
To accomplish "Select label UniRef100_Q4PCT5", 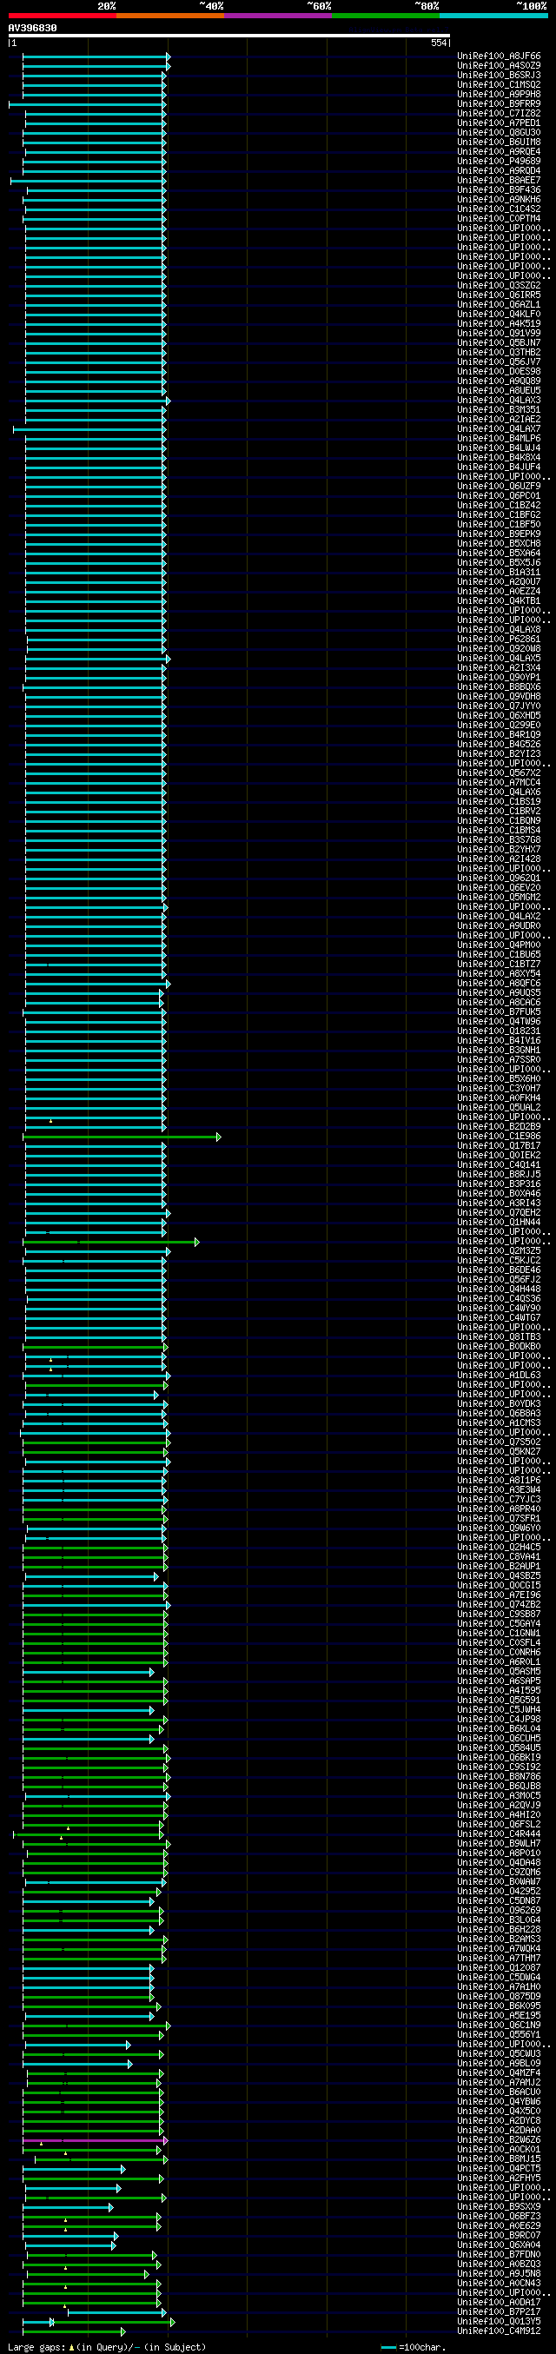I will point(499,2169).
